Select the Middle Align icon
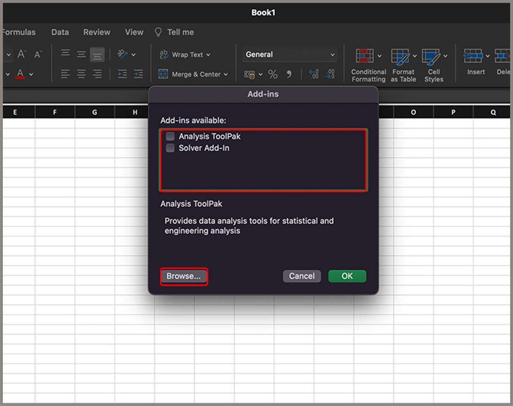 tap(81, 54)
